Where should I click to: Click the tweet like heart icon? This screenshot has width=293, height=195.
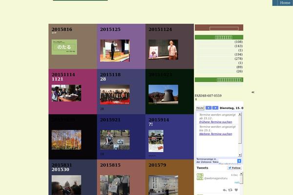[236, 190]
